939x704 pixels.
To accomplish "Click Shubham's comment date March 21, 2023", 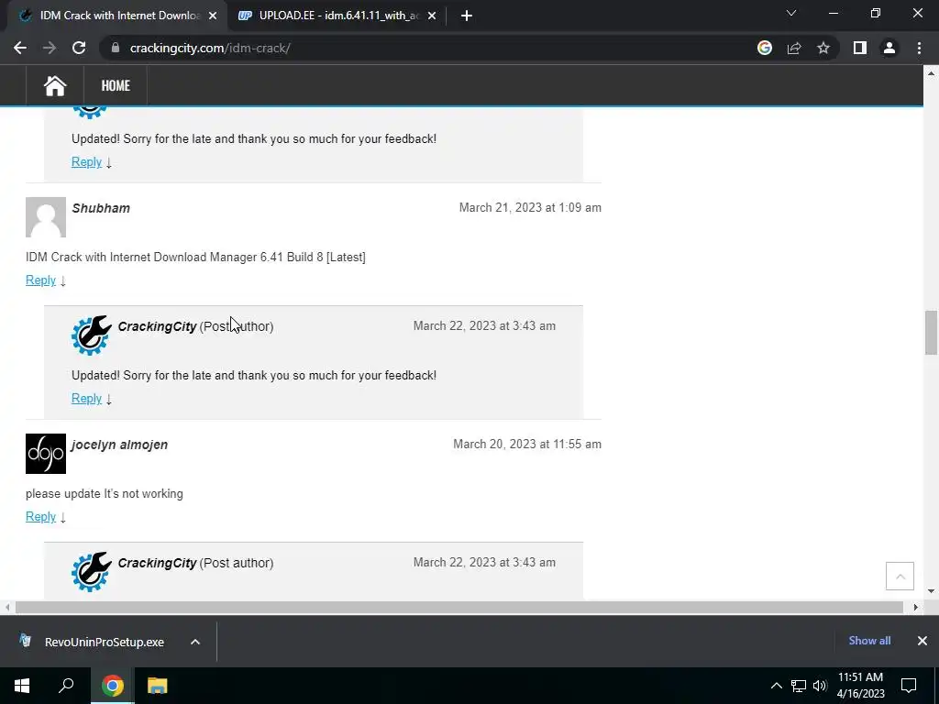I will 530,208.
